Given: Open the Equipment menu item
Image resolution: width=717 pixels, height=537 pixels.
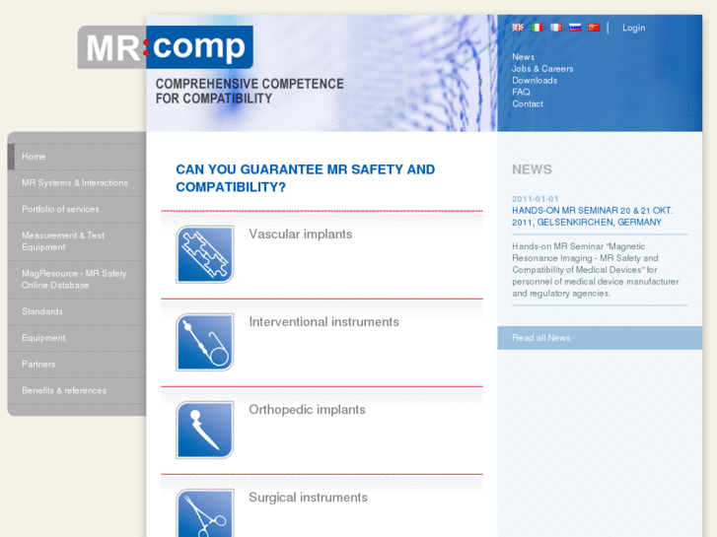Looking at the screenshot, I should pyautogui.click(x=77, y=338).
